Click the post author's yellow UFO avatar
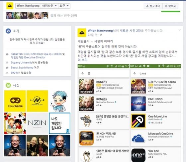Screen dimensions: 186x162 coord(82,33)
